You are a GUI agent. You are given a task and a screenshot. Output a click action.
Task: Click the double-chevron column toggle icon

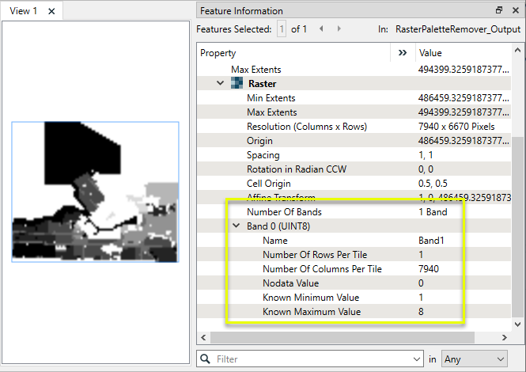click(x=403, y=53)
